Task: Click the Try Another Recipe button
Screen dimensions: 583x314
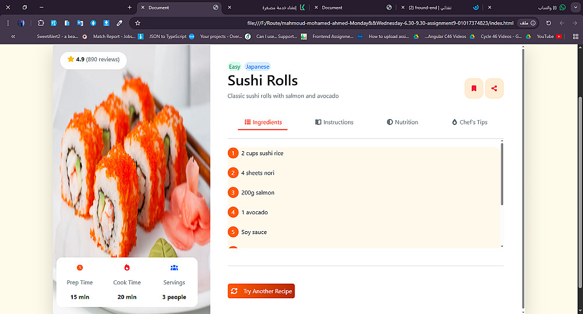Action: click(x=261, y=291)
